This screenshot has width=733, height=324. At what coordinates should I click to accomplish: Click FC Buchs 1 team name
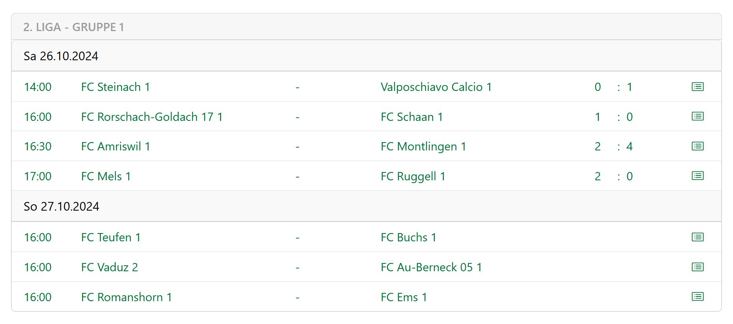408,237
